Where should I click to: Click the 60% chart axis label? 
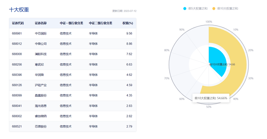(x=182, y=99)
